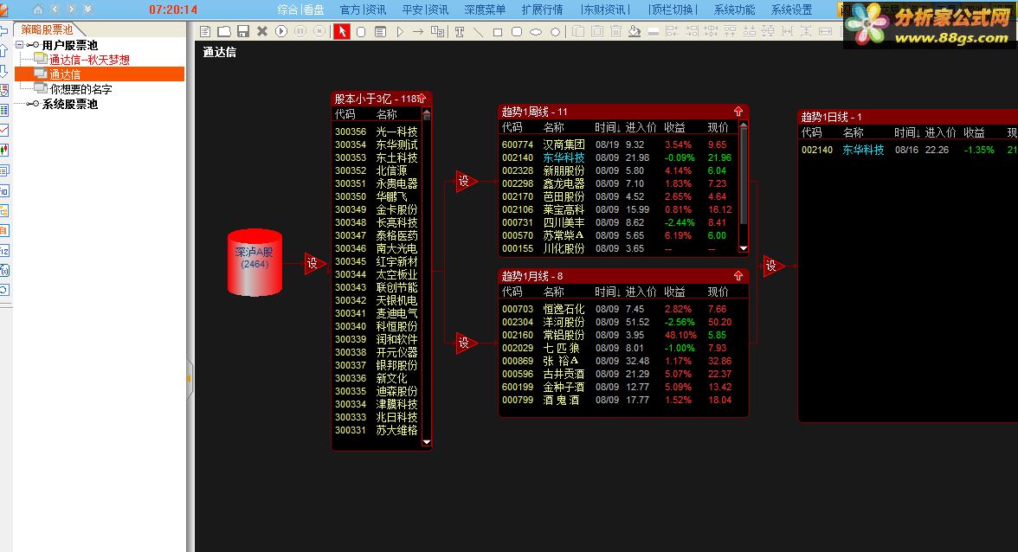
Task: Click the forward arrow in top bar
Action: [71, 9]
